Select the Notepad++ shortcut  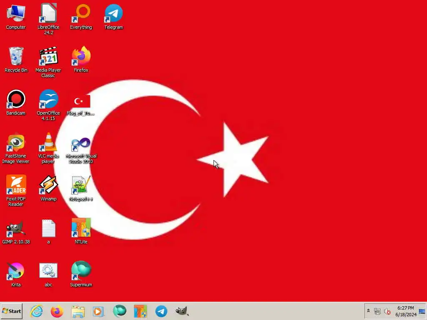(x=81, y=188)
